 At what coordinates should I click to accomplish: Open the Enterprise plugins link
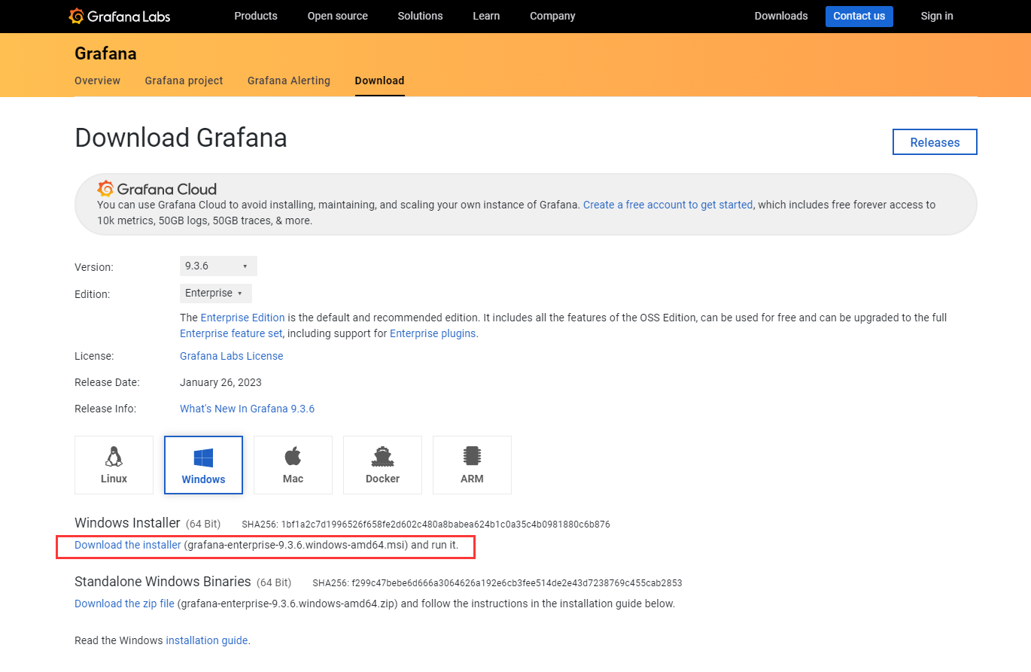(x=433, y=333)
